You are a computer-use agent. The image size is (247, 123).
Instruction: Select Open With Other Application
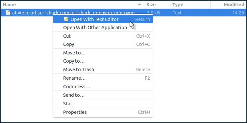click(103, 28)
